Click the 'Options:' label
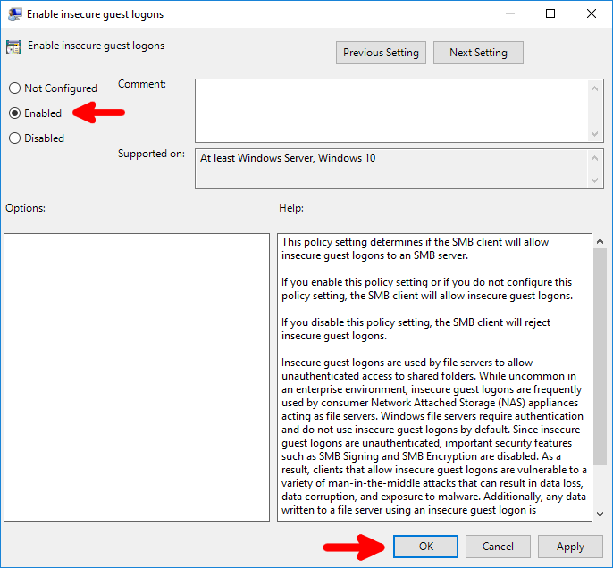Viewport: 613px width, 568px height. click(x=25, y=208)
